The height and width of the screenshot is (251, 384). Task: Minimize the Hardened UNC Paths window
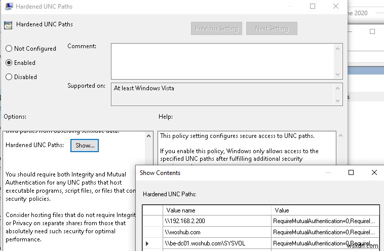290,6
